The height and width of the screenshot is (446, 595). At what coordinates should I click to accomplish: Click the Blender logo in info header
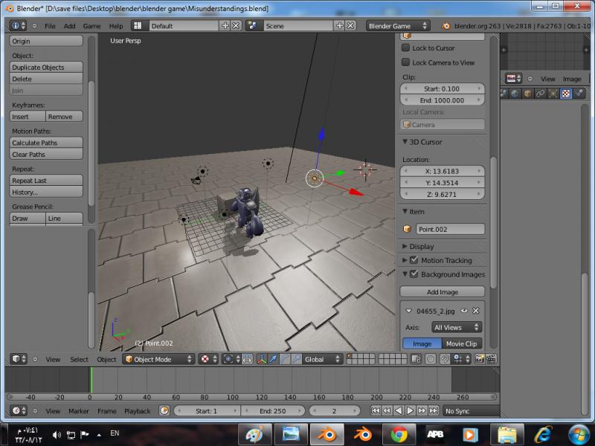coord(446,26)
